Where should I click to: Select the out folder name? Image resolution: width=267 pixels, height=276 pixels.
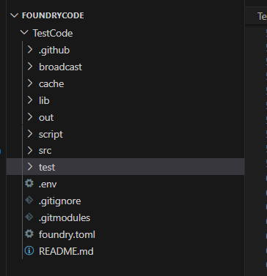click(46, 118)
